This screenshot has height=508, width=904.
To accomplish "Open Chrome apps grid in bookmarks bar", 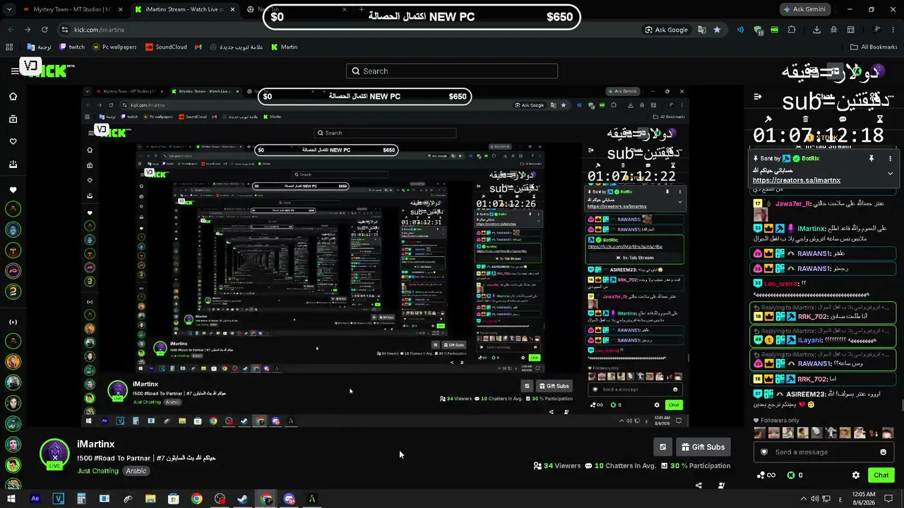I will (x=9, y=47).
